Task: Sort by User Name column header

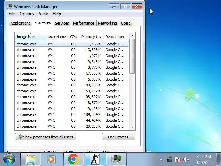Action: click(57, 37)
